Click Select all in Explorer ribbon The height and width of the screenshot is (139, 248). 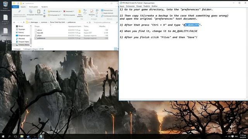click(x=107, y=10)
